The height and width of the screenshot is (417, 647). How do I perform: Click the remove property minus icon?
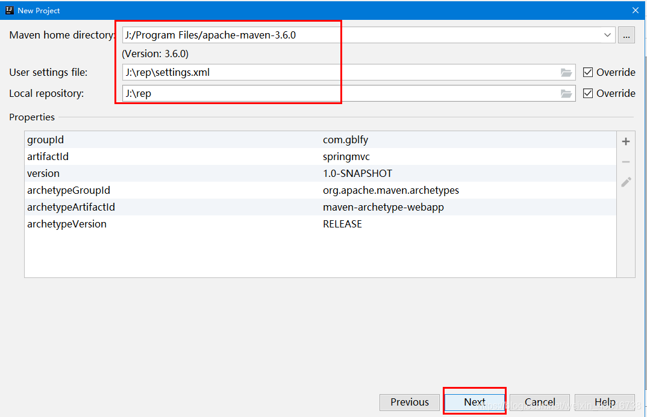point(625,162)
